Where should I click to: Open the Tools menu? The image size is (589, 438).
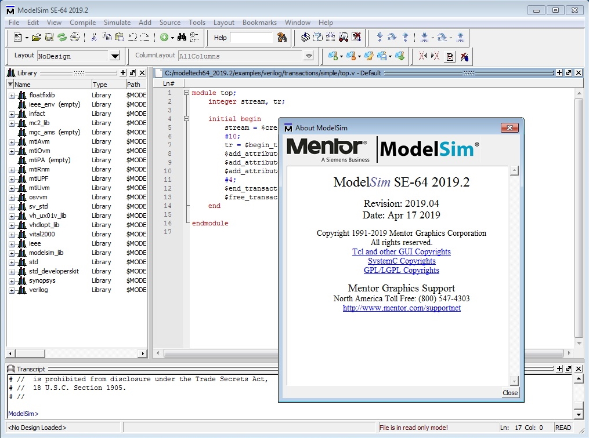click(x=197, y=23)
